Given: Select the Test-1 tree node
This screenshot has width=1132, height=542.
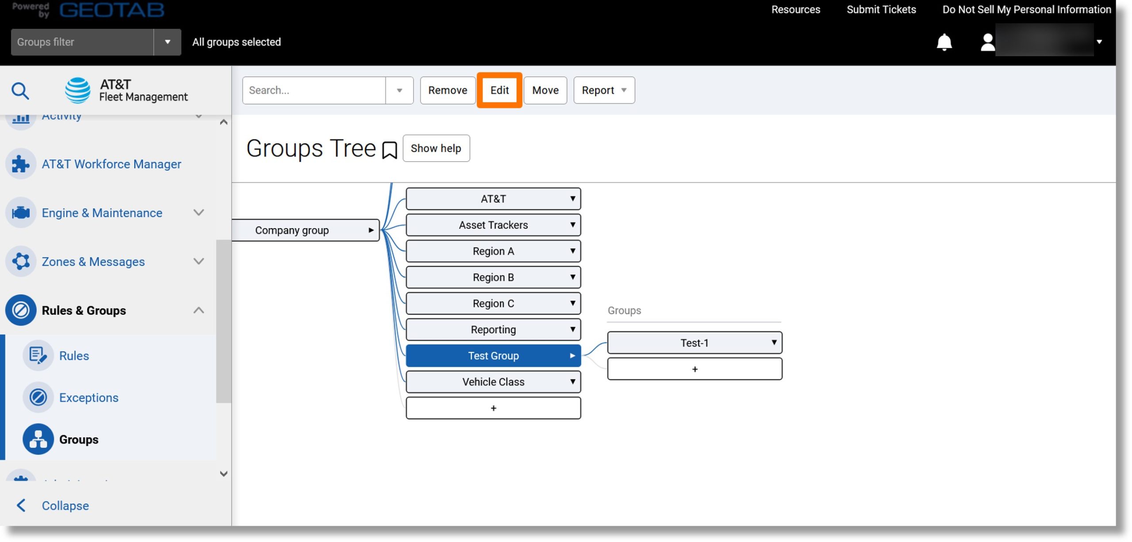Looking at the screenshot, I should coord(694,342).
